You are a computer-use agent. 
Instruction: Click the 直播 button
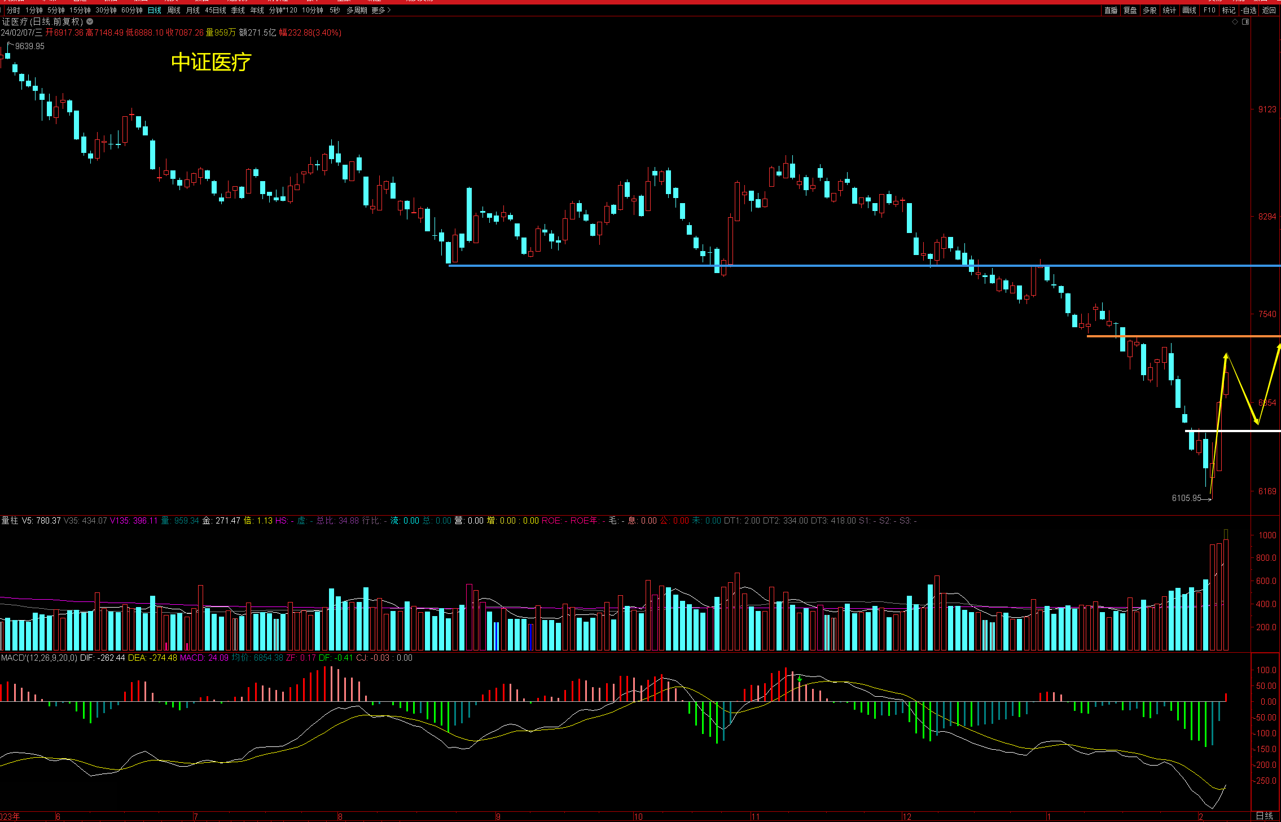tap(1111, 10)
